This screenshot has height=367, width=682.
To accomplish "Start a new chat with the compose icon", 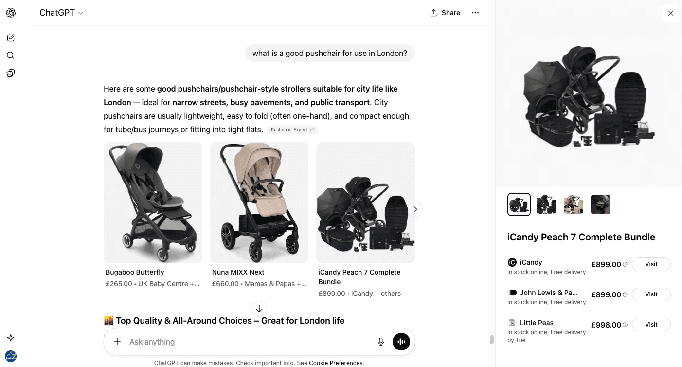I will pyautogui.click(x=11, y=38).
